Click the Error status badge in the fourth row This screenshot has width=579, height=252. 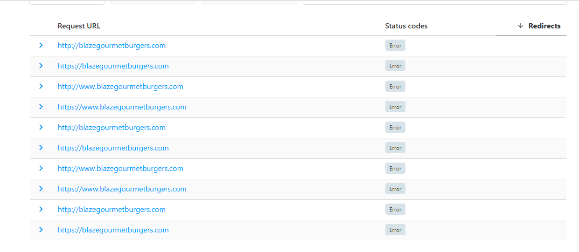pyautogui.click(x=395, y=107)
